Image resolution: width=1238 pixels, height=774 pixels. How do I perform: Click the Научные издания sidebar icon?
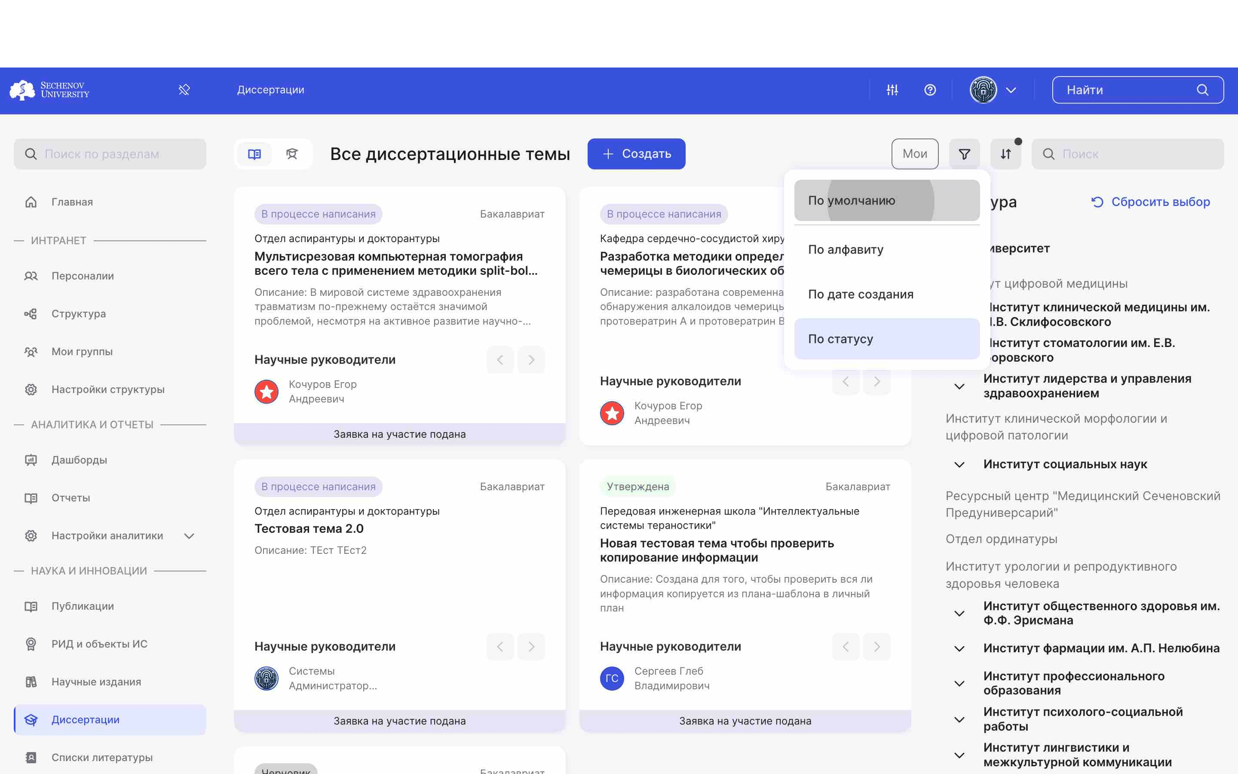click(x=31, y=682)
